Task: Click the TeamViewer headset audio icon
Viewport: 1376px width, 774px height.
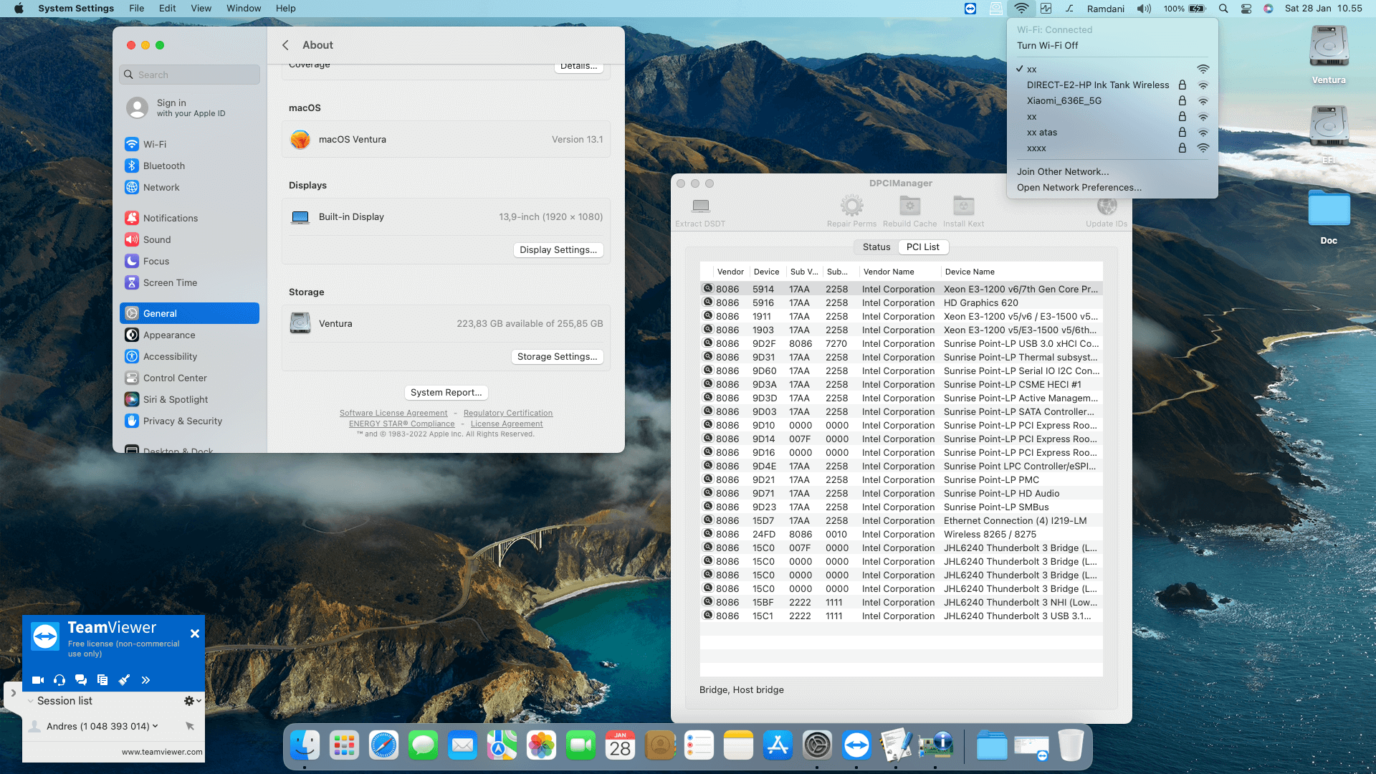Action: click(59, 679)
